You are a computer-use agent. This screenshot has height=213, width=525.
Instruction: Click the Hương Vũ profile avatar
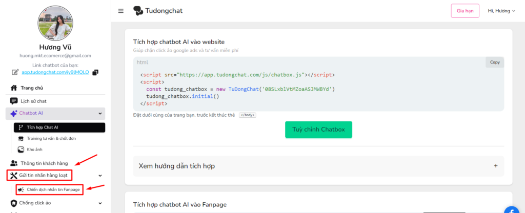[55, 23]
